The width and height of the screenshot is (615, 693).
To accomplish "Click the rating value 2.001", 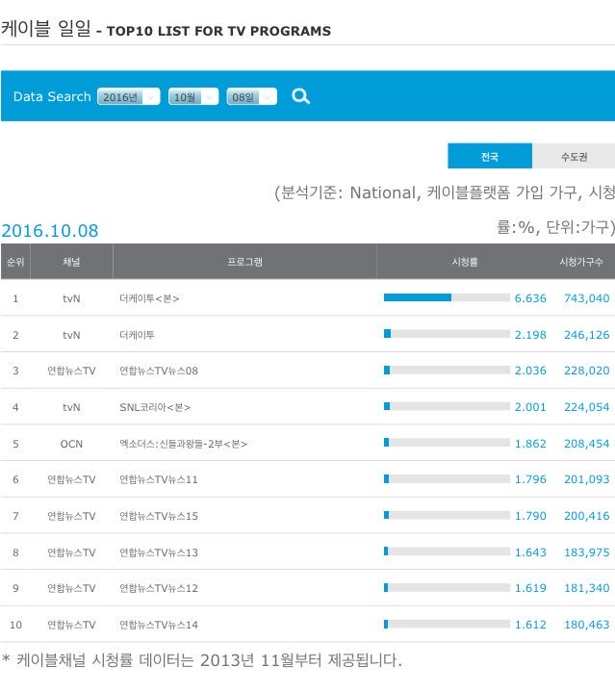I will click(530, 407).
